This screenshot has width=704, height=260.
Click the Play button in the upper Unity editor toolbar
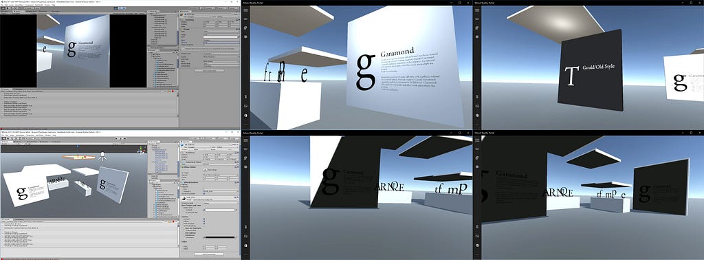click(115, 8)
